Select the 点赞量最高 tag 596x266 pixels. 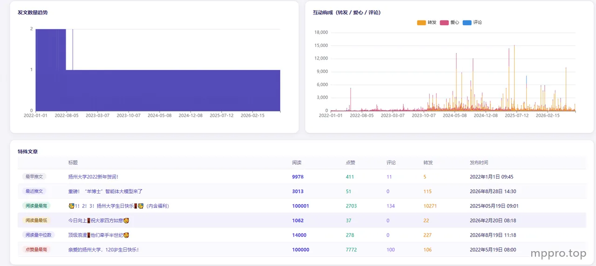pyautogui.click(x=36, y=250)
